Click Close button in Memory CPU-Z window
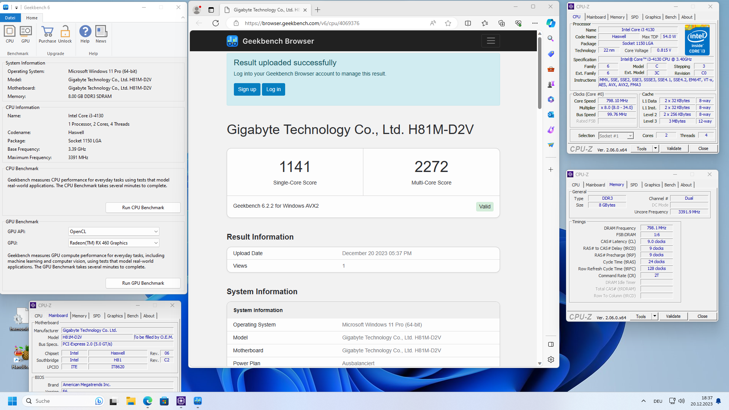Image resolution: width=729 pixels, height=410 pixels. coord(702,316)
